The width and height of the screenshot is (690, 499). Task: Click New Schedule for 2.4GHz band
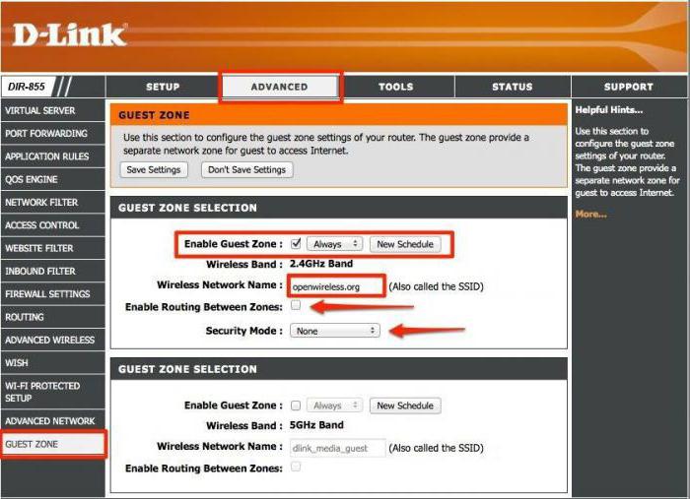405,244
